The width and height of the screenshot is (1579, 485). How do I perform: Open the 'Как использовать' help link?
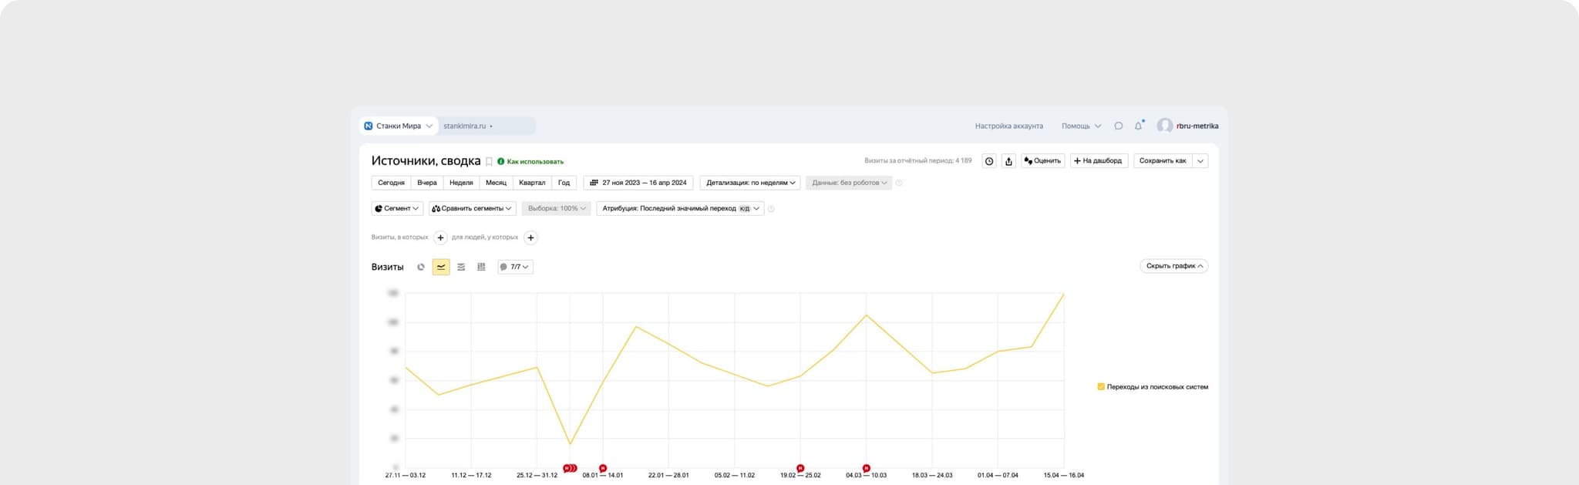[534, 162]
